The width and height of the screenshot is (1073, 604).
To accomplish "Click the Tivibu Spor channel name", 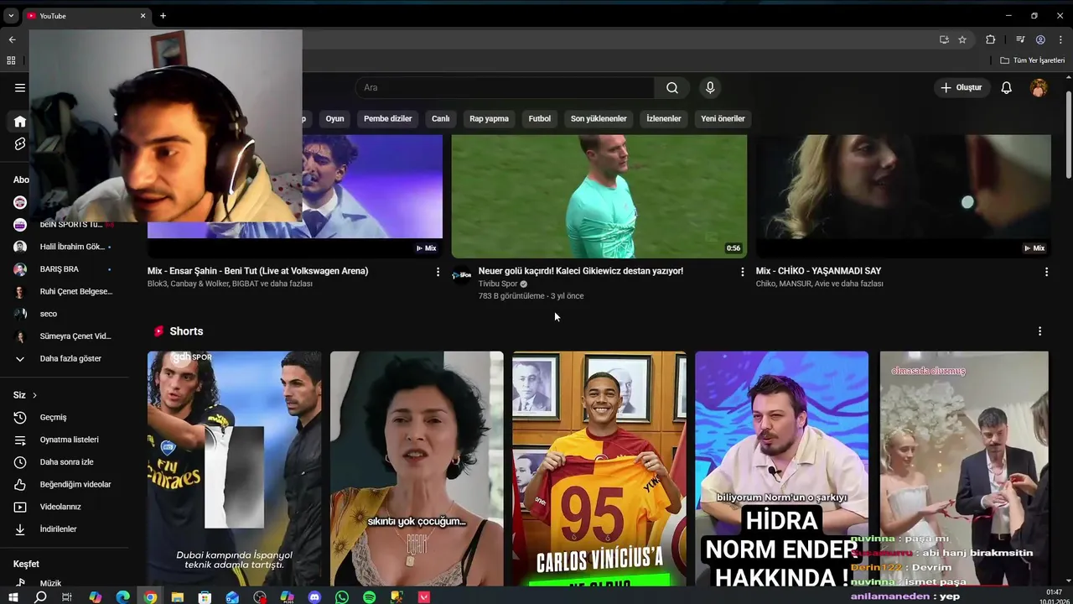I will (498, 284).
